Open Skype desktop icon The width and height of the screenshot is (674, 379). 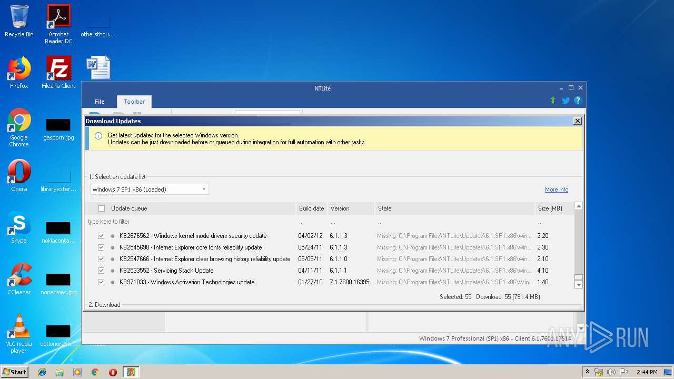click(x=19, y=227)
